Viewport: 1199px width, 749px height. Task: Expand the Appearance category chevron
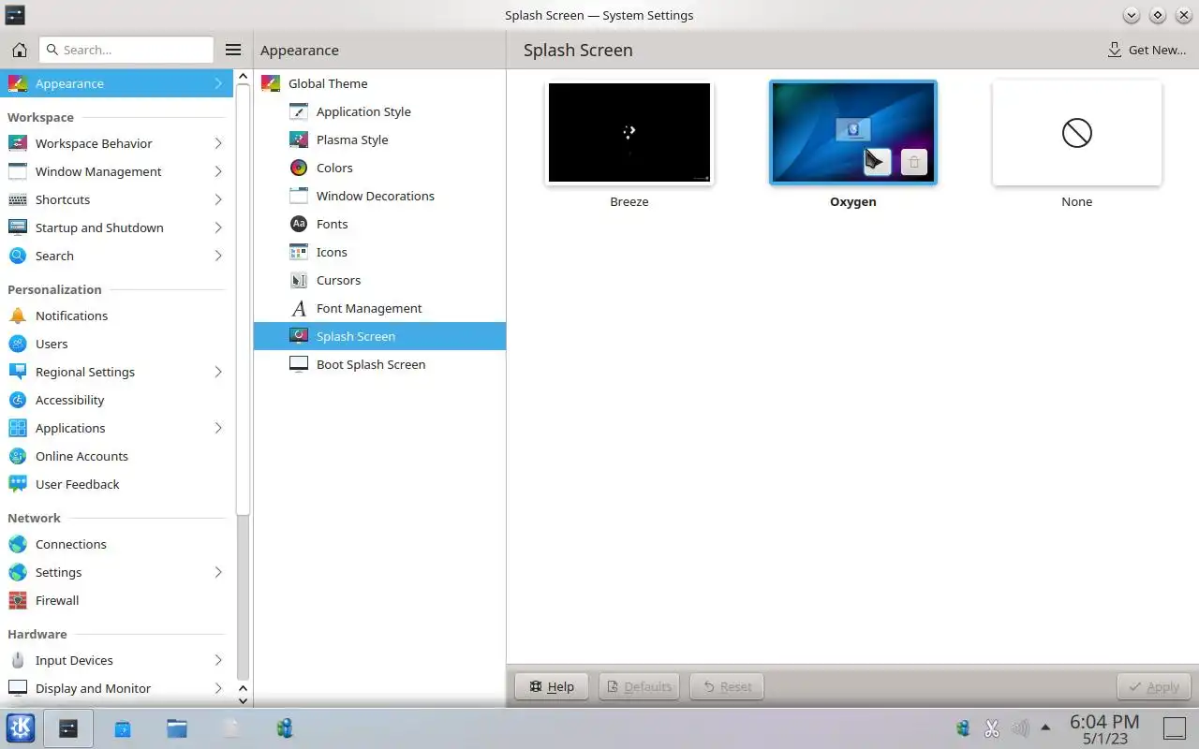218,83
